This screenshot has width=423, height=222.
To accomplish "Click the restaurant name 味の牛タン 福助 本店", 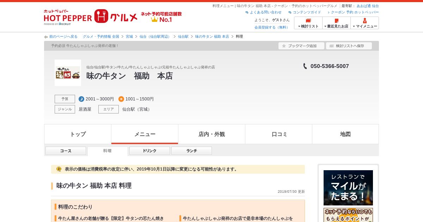I will pos(129,76).
